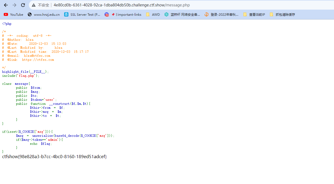The height and width of the screenshot is (184, 334).
Task: Click the 不安全 security label
Action: [x=44, y=5]
